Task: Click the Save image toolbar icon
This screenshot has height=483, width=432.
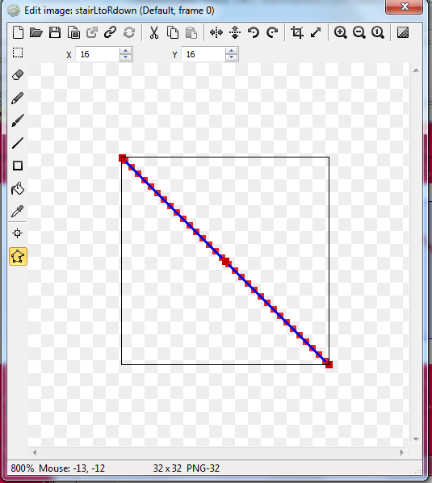Action: point(55,32)
